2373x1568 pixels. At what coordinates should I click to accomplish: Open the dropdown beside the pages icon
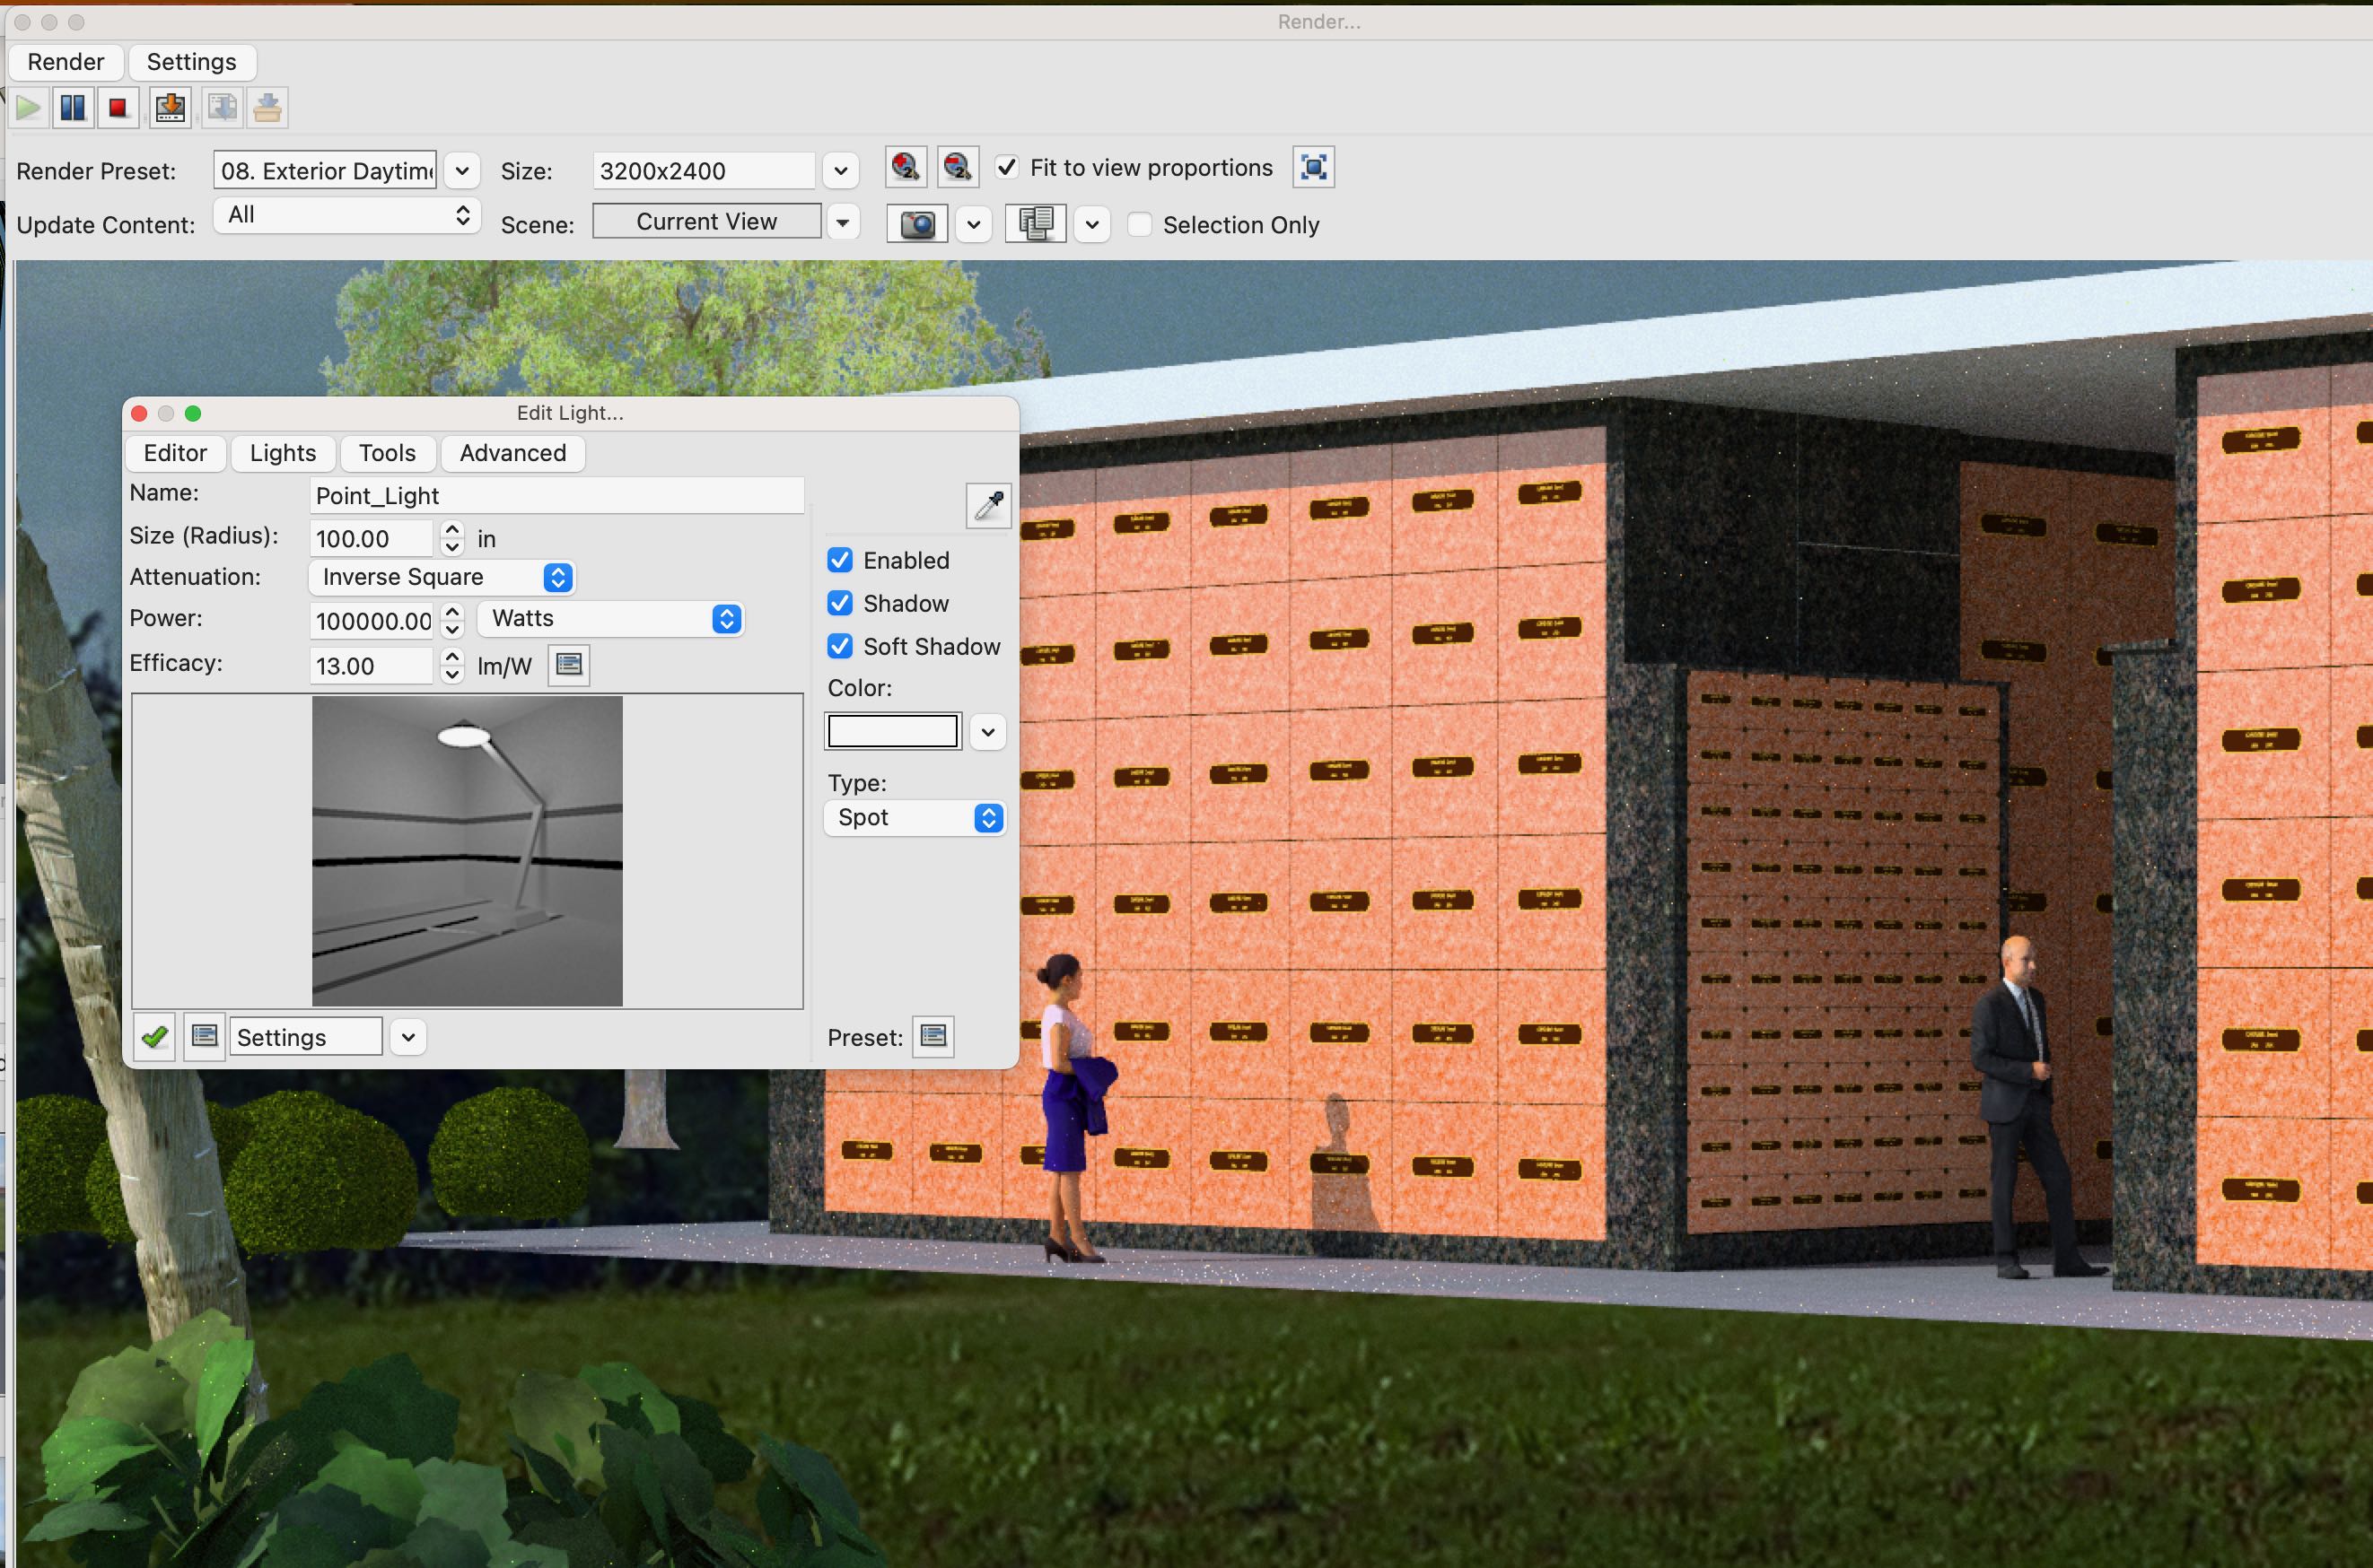(1092, 224)
